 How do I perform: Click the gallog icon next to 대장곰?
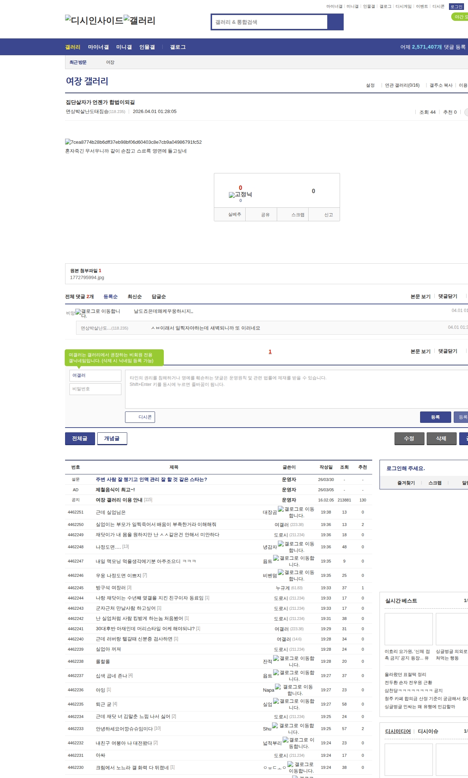281,509
